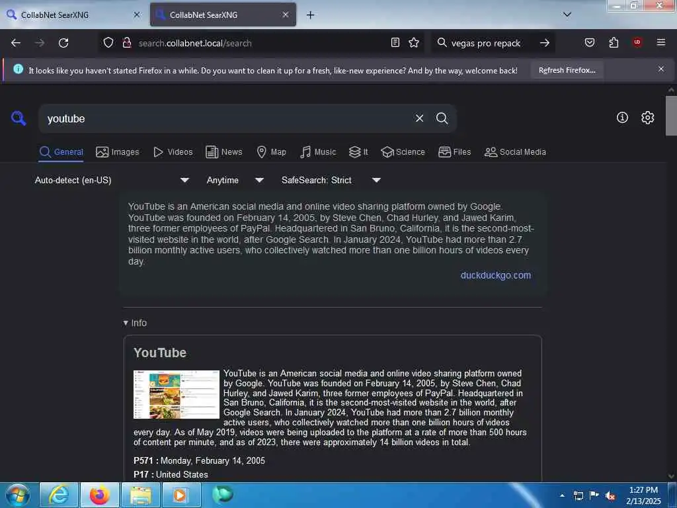
Task: Click the page vertical scrollbar thumb
Action: tap(671, 116)
